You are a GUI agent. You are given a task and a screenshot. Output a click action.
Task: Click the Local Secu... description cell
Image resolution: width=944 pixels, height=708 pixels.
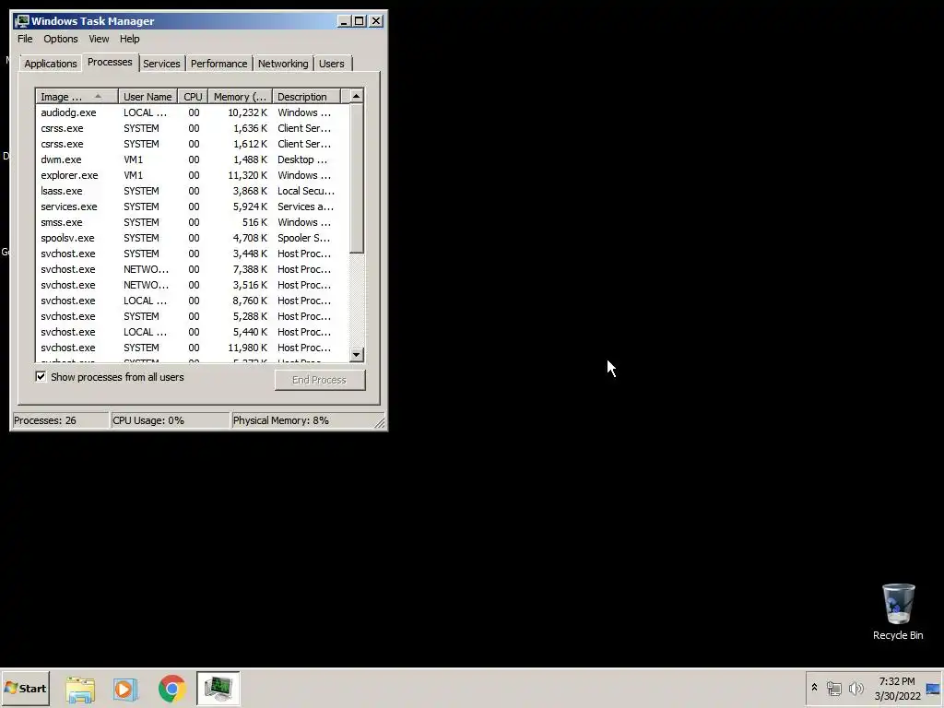306,191
